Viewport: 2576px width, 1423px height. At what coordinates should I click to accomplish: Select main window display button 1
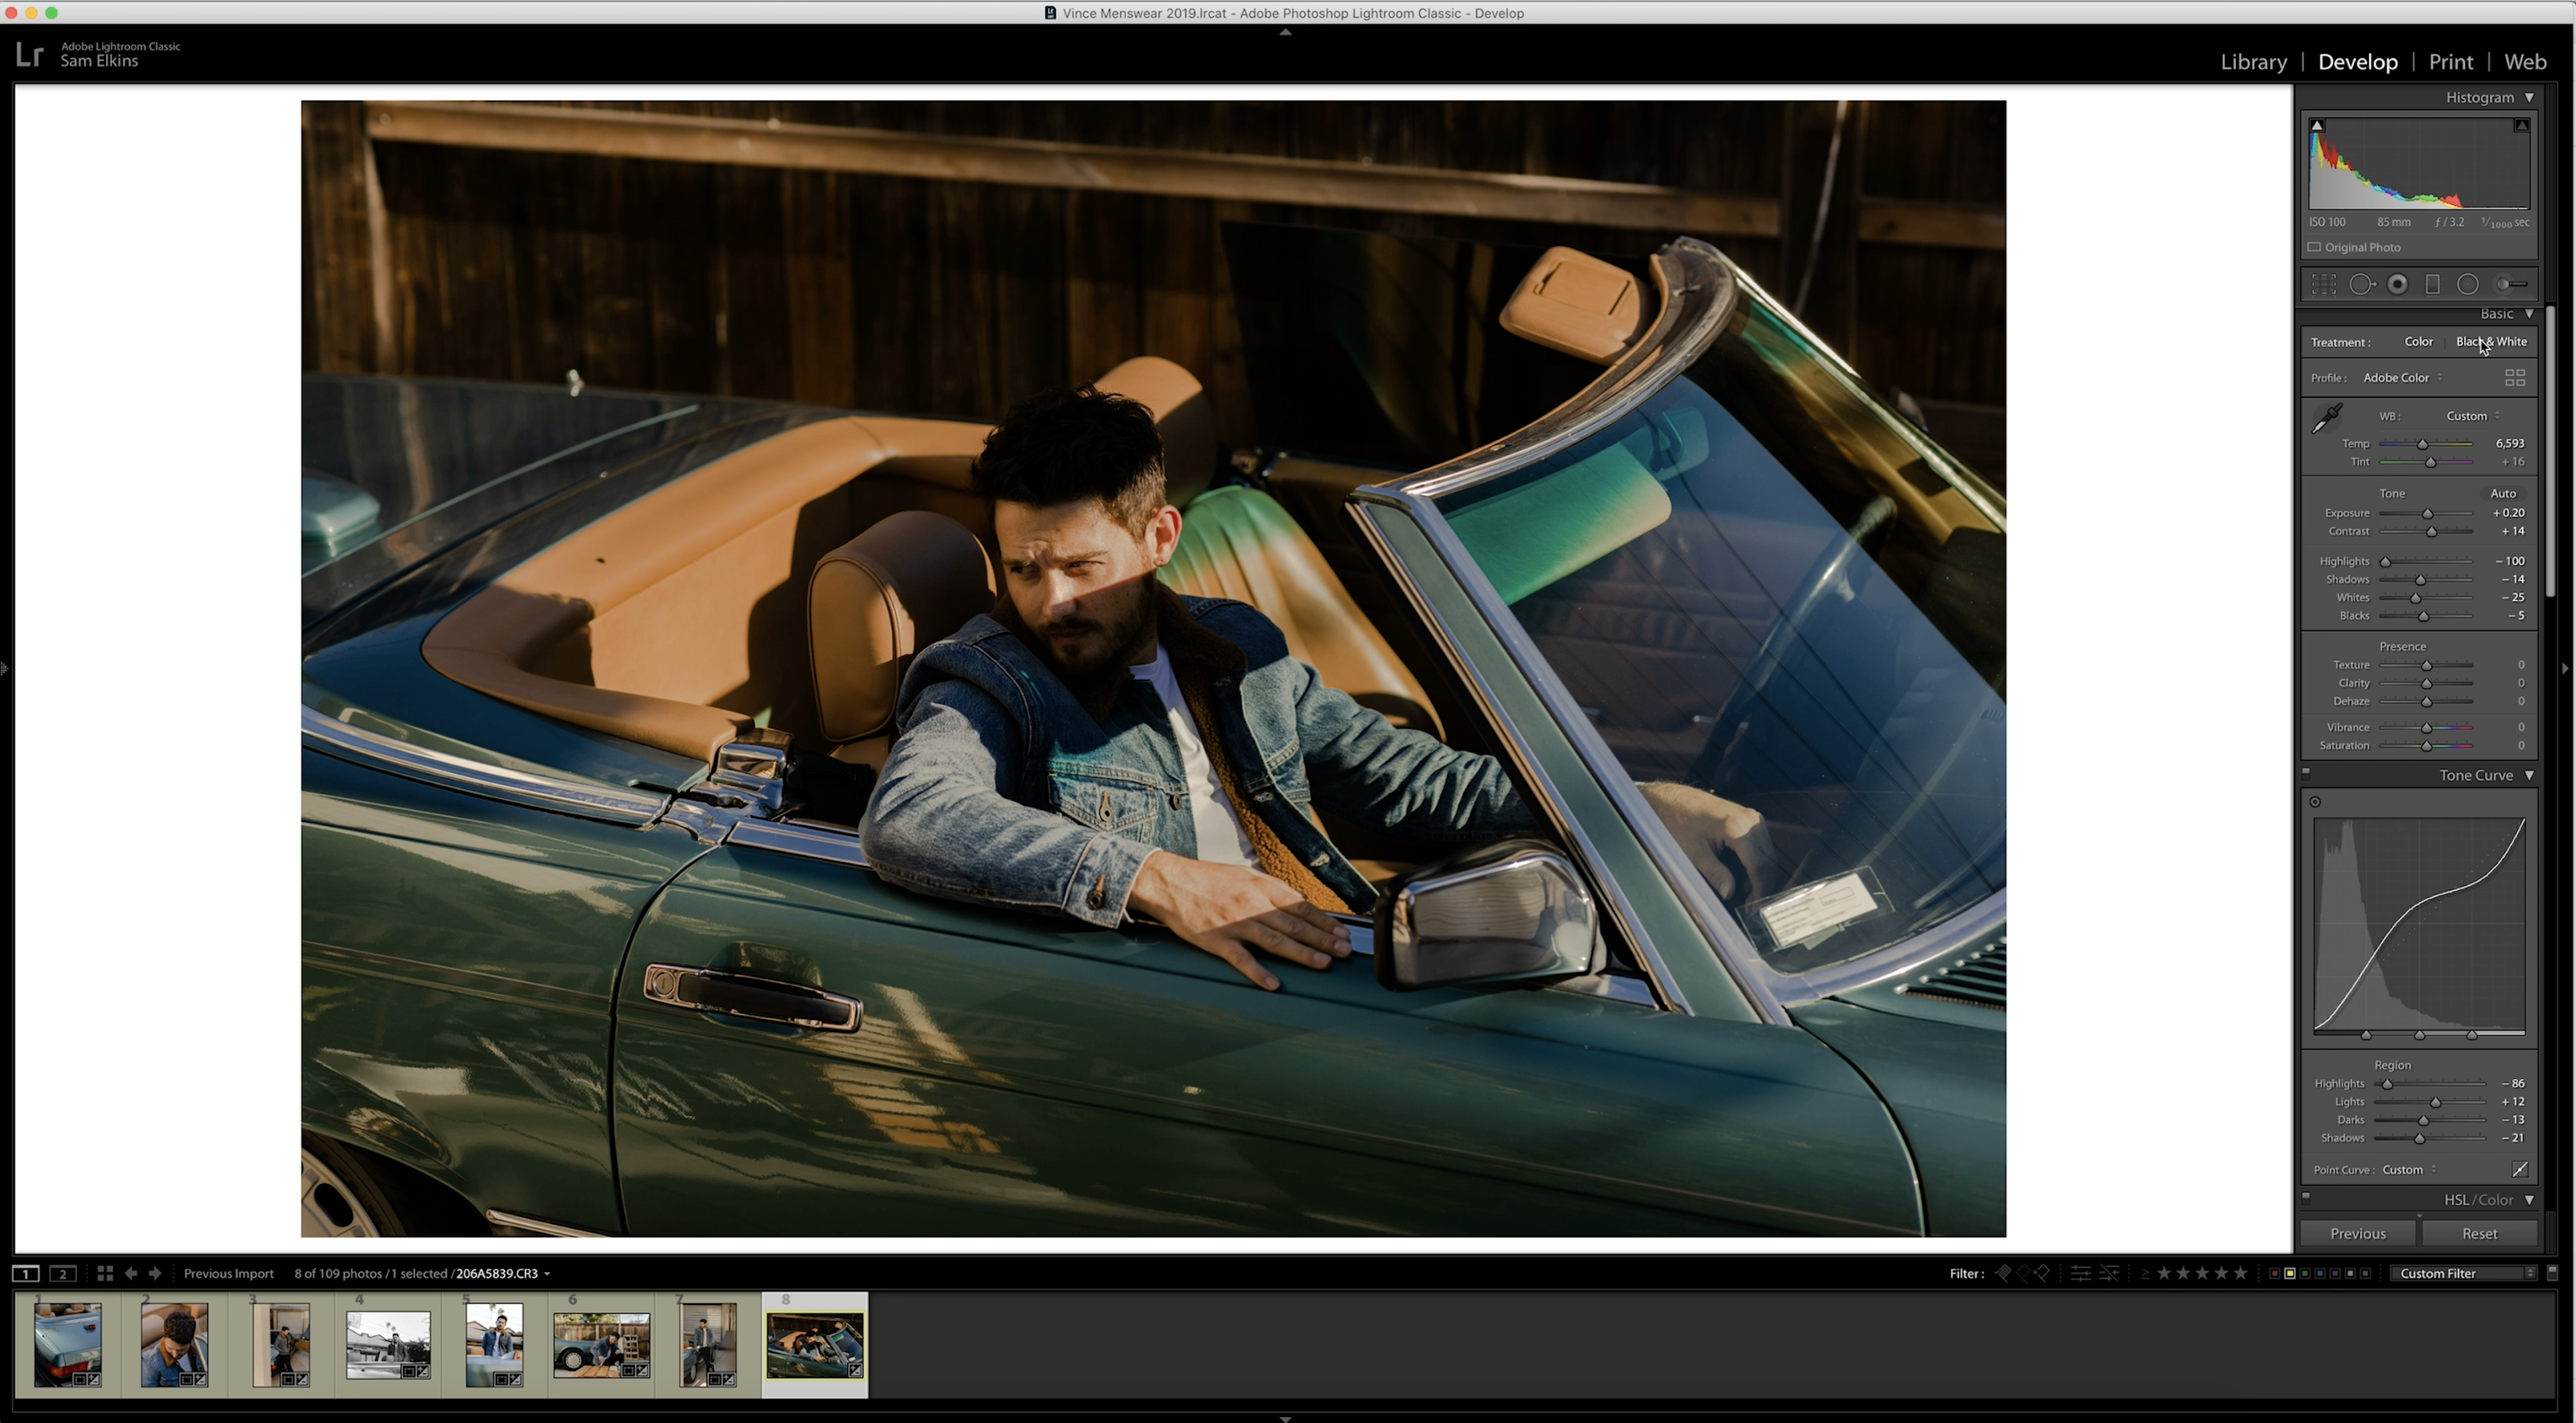(x=25, y=1273)
